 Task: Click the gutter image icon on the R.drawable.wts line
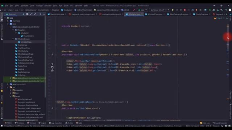tap(52, 70)
